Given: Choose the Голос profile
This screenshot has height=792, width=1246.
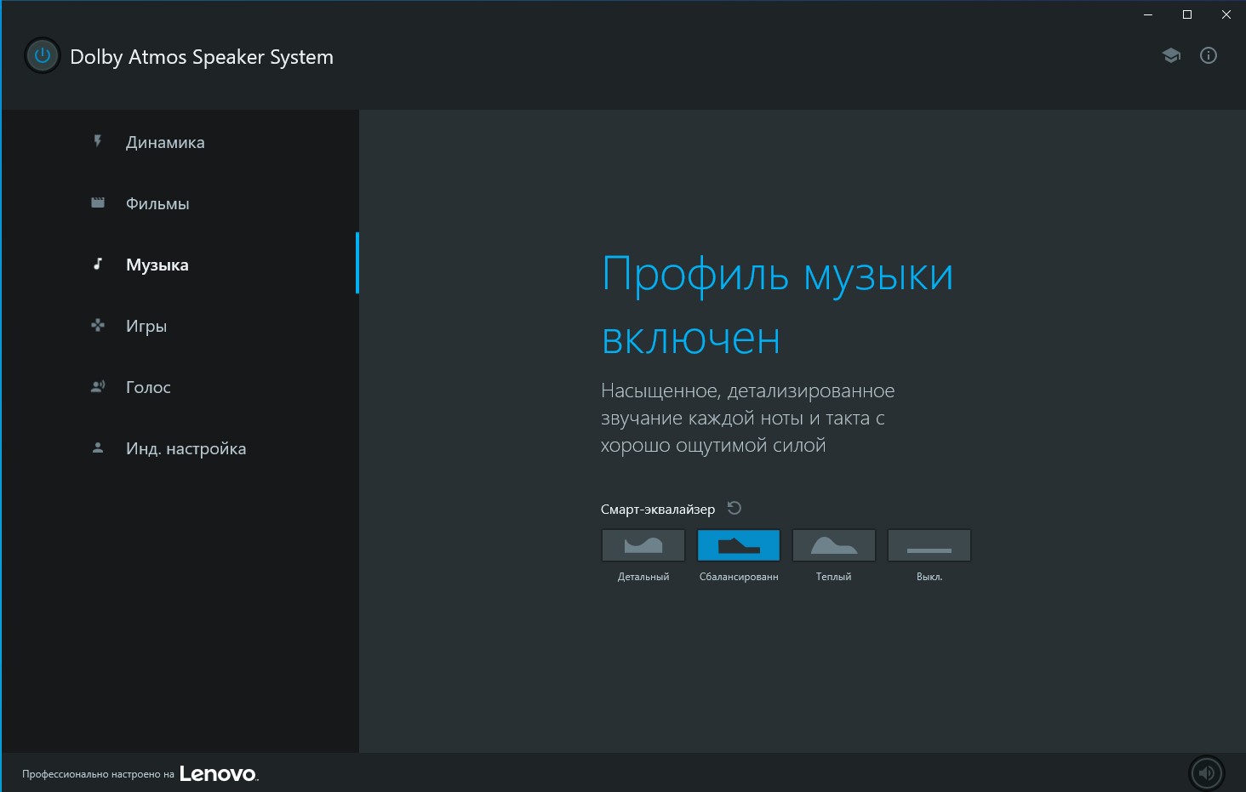Looking at the screenshot, I should tap(148, 387).
